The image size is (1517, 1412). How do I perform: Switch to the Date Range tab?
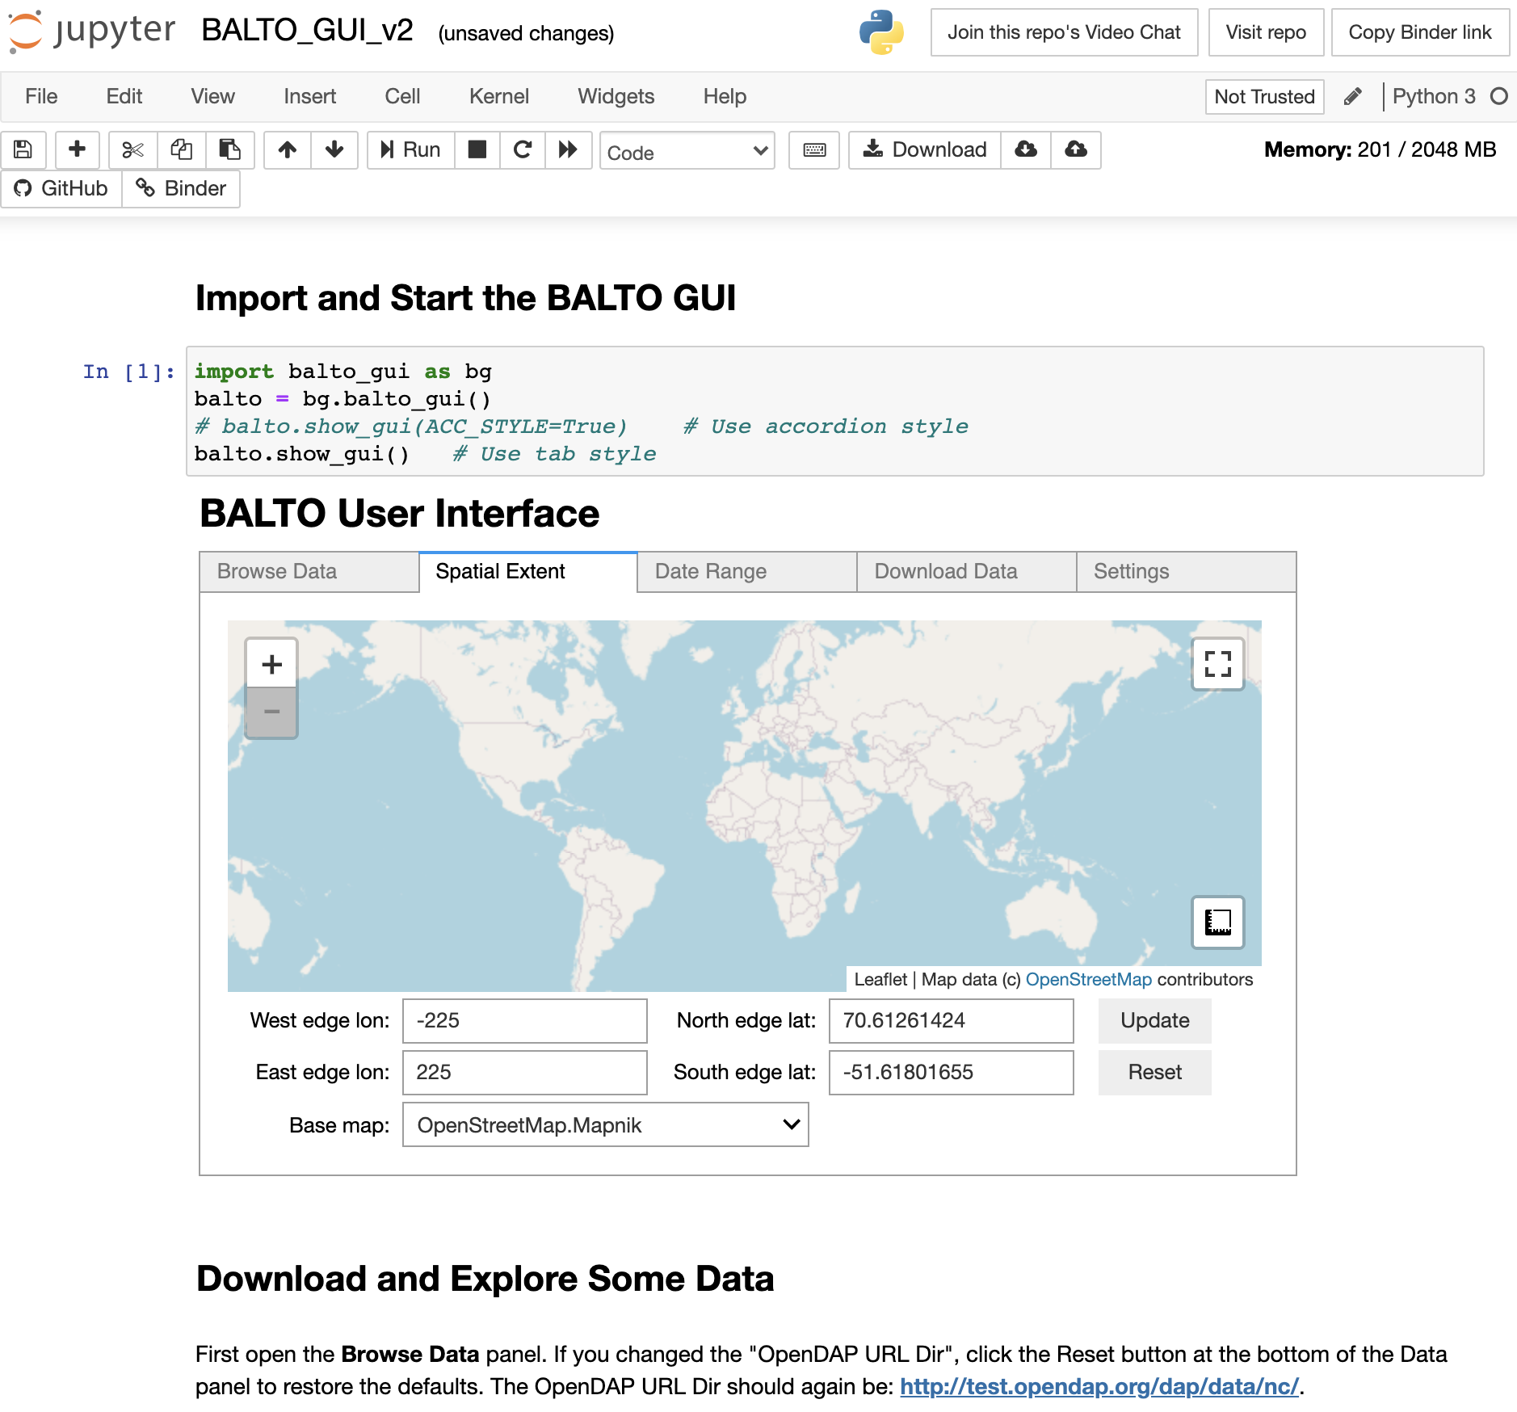(747, 572)
